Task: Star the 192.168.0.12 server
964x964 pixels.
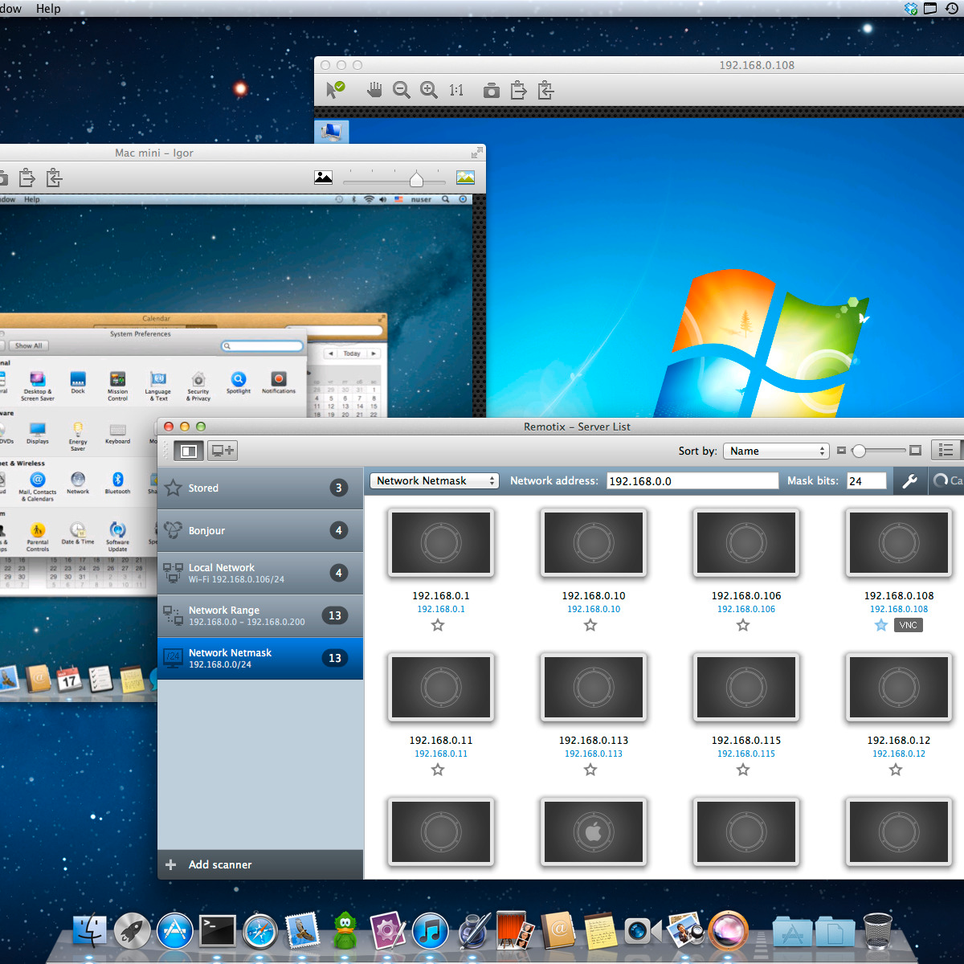Action: tap(896, 770)
